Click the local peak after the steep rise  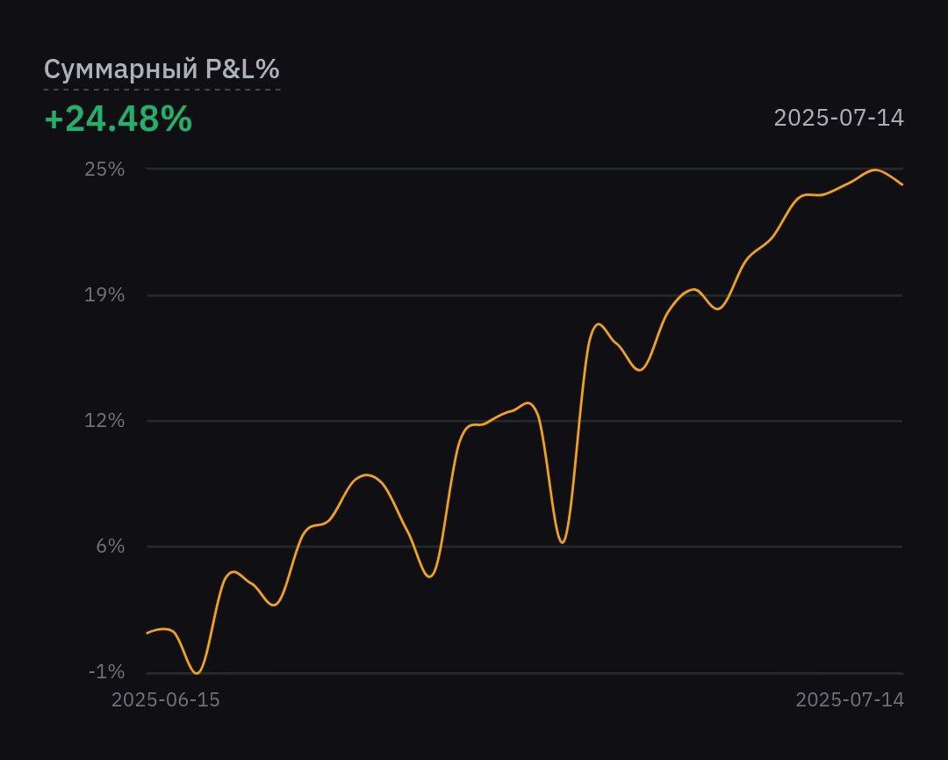(x=599, y=324)
